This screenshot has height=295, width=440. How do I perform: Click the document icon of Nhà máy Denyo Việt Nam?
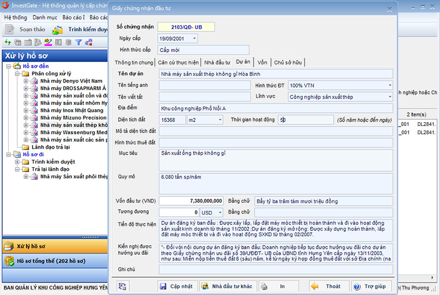[34, 81]
